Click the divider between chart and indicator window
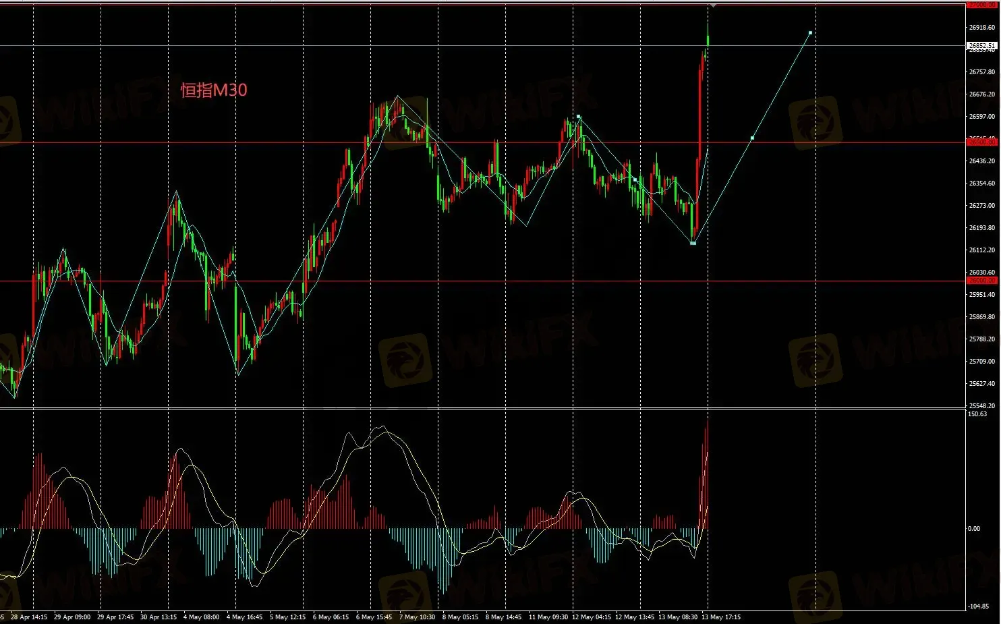Screen dimensions: 1001x624 point(482,408)
